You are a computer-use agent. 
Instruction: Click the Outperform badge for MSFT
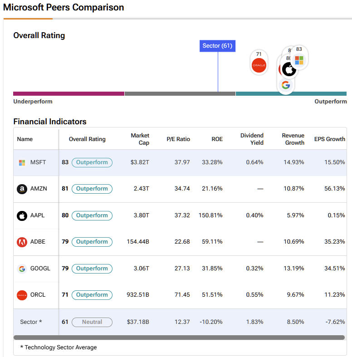tap(92, 162)
